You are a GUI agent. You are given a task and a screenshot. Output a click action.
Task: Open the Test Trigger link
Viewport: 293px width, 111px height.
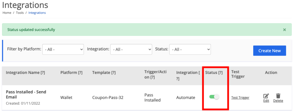click(x=240, y=98)
